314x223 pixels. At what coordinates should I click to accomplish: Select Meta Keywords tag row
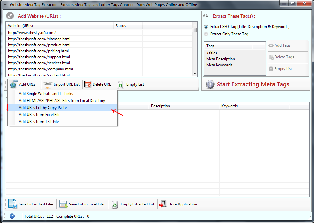click(x=234, y=65)
